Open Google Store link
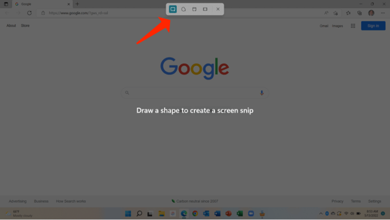This screenshot has height=220, width=390. click(x=25, y=26)
